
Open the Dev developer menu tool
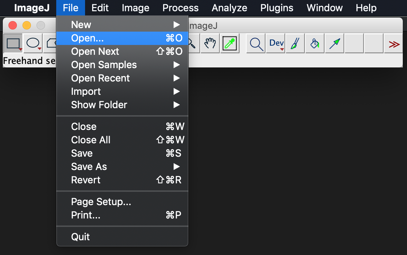[x=276, y=44]
